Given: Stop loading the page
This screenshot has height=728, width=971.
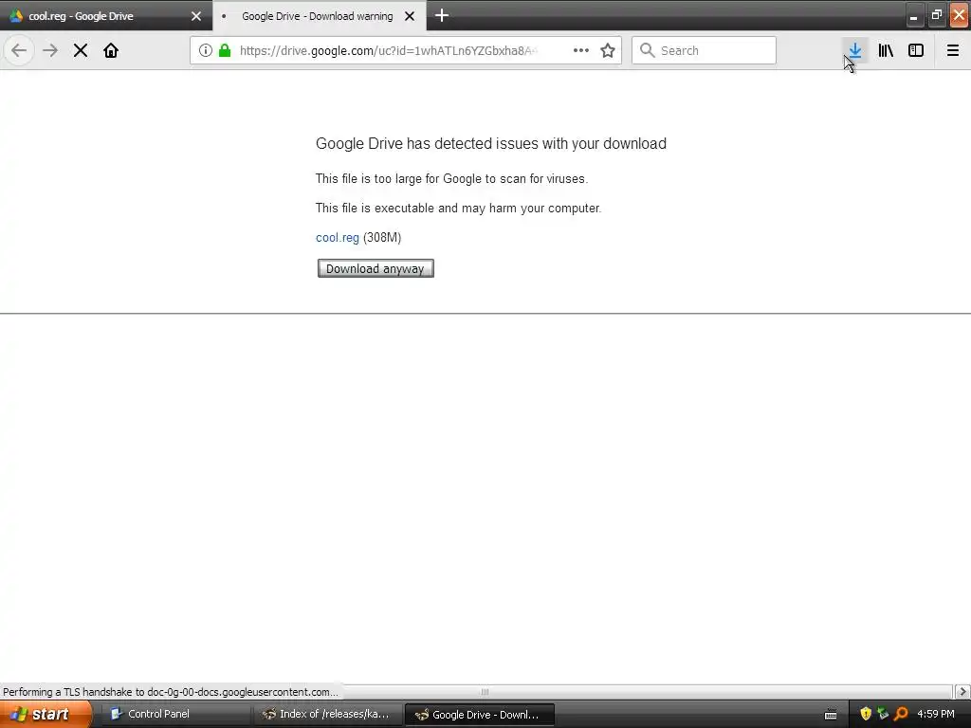Looking at the screenshot, I should tap(81, 50).
